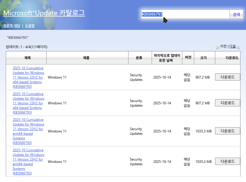Image resolution: width=246 pixels, height=182 pixels.
Task: Click the Microsoft Update 카탈로그 title link
Action: pos(44,13)
